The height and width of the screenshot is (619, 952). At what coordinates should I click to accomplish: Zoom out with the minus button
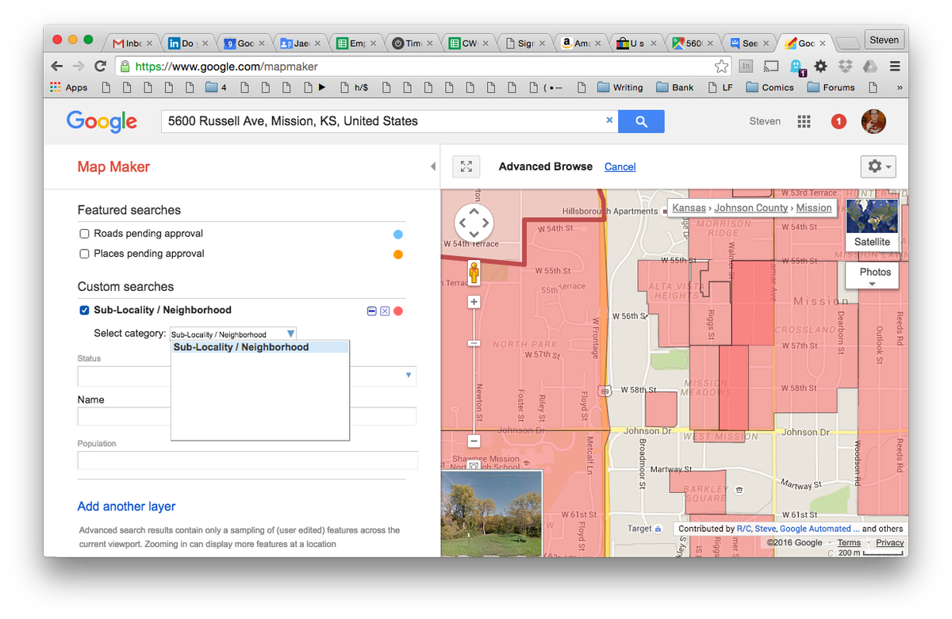[x=474, y=441]
